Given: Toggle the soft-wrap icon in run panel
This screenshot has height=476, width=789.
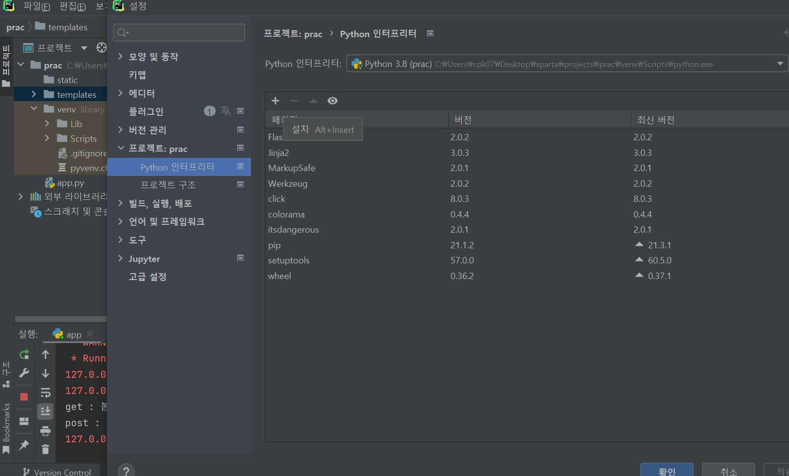Looking at the screenshot, I should pyautogui.click(x=45, y=392).
